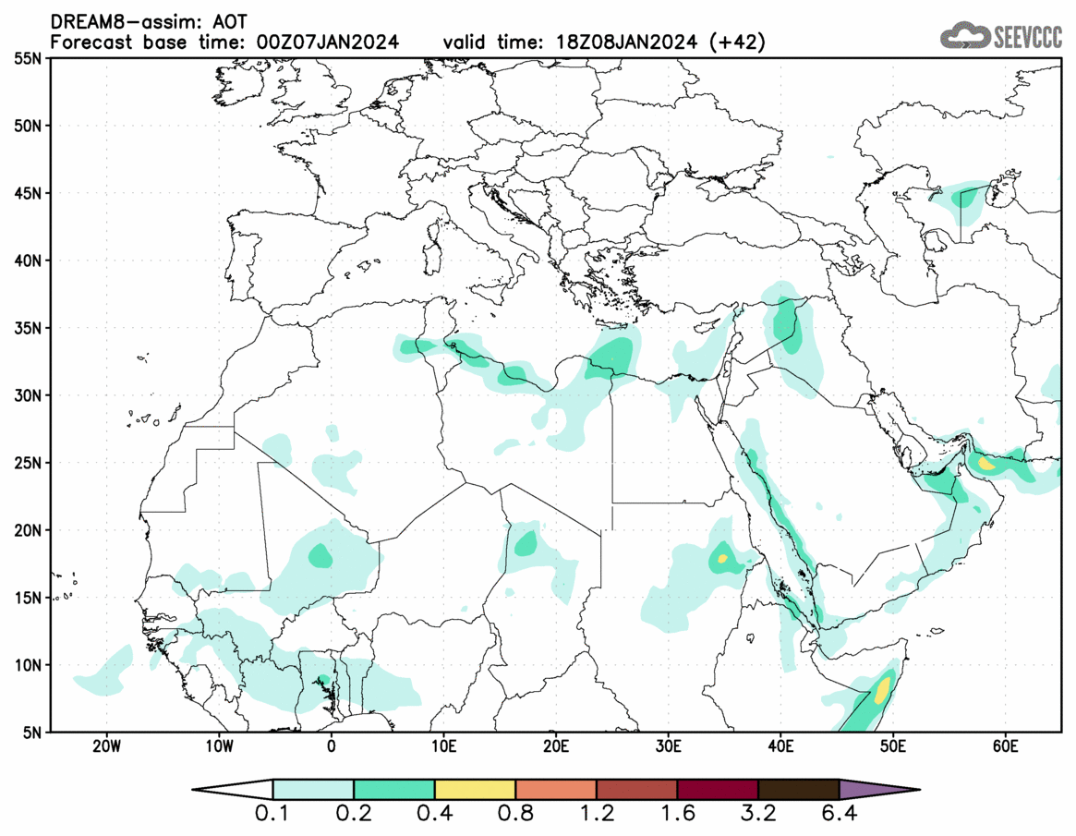The width and height of the screenshot is (1076, 836).
Task: Click the dark maroon 1.6–3.2 colorbar swatch
Action: pos(718,789)
